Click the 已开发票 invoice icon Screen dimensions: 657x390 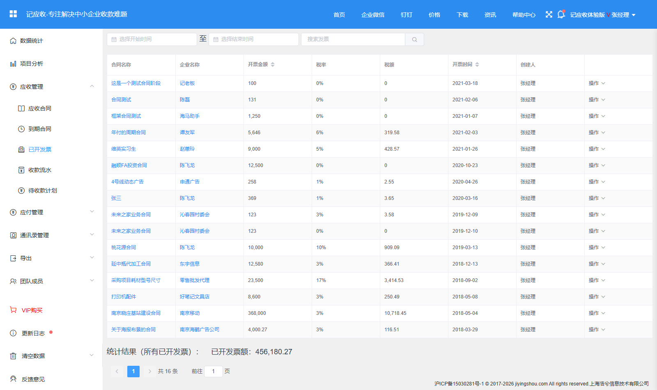point(21,149)
